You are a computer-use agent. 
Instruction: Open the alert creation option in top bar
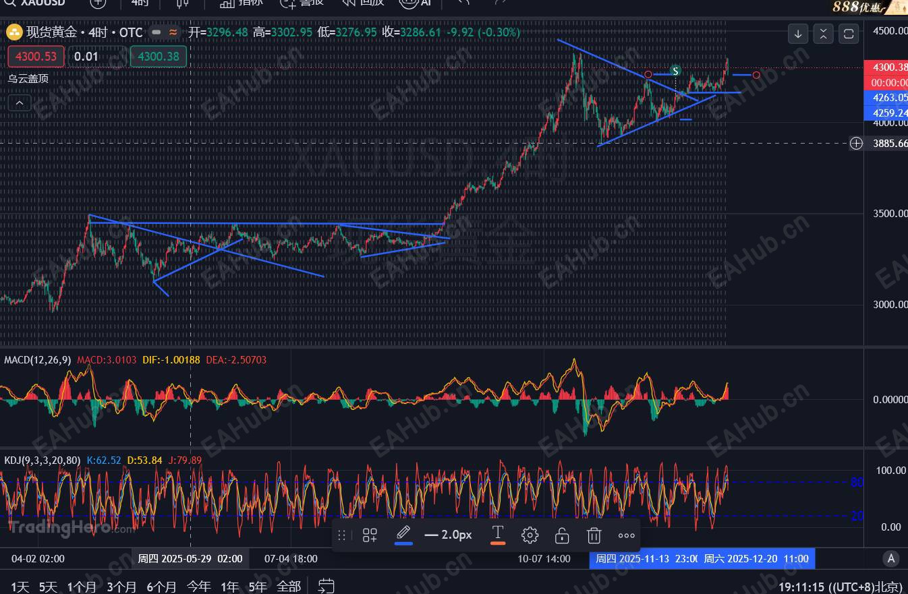302,3
